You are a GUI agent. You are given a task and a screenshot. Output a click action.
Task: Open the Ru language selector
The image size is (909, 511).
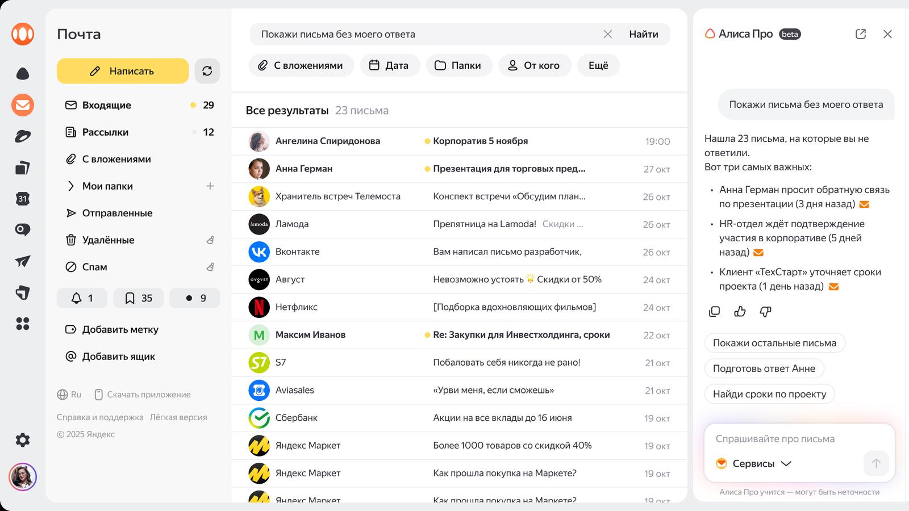(69, 395)
